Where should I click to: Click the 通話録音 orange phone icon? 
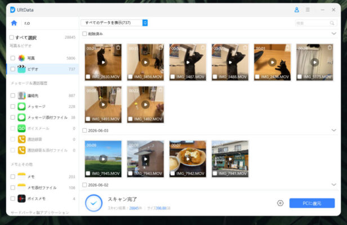point(21,139)
